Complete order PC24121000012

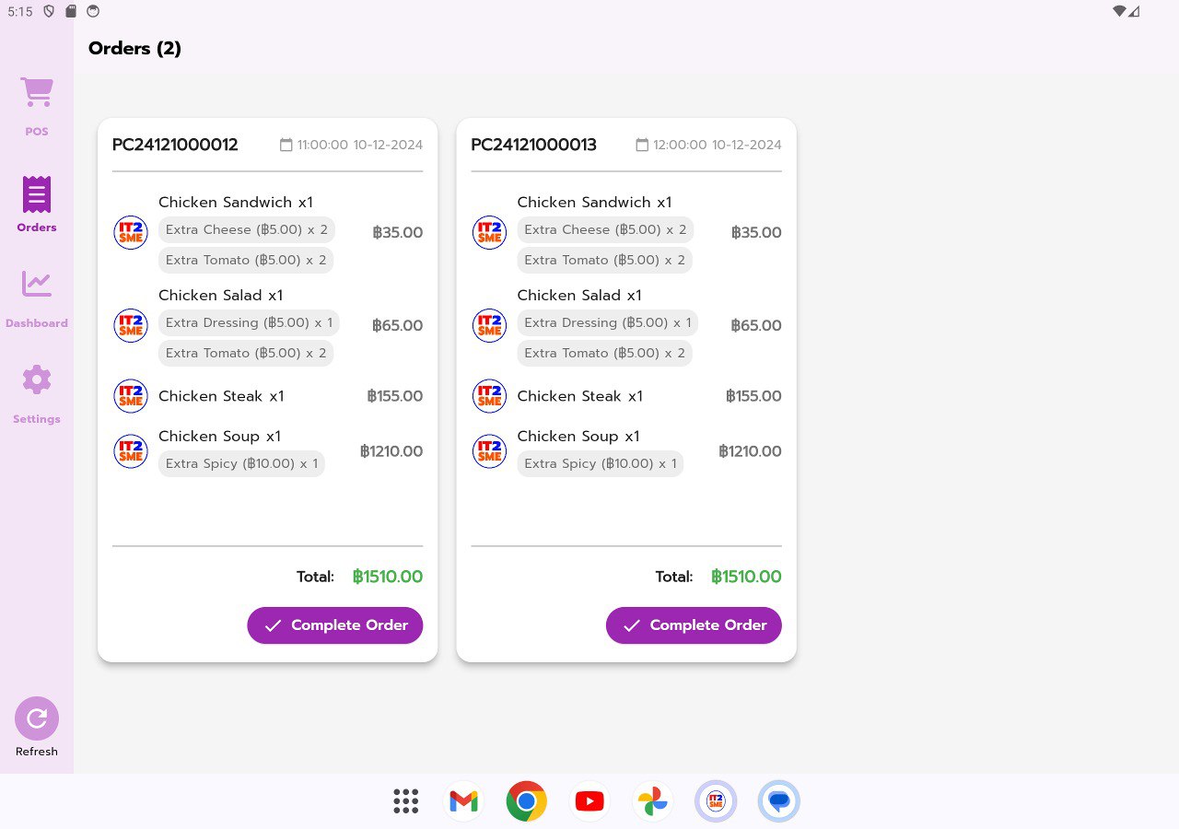pos(335,625)
